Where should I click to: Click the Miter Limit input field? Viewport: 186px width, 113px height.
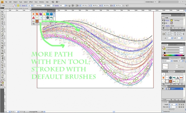173,107
